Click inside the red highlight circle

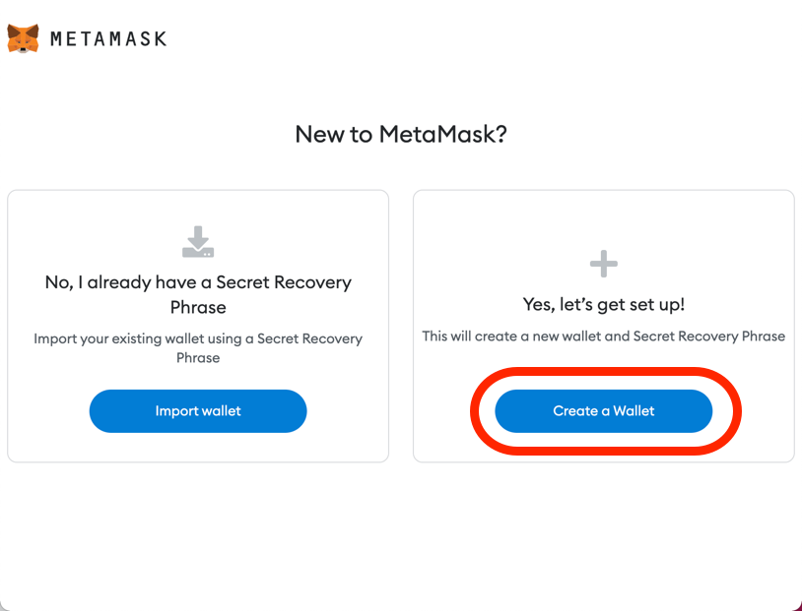[x=603, y=411]
